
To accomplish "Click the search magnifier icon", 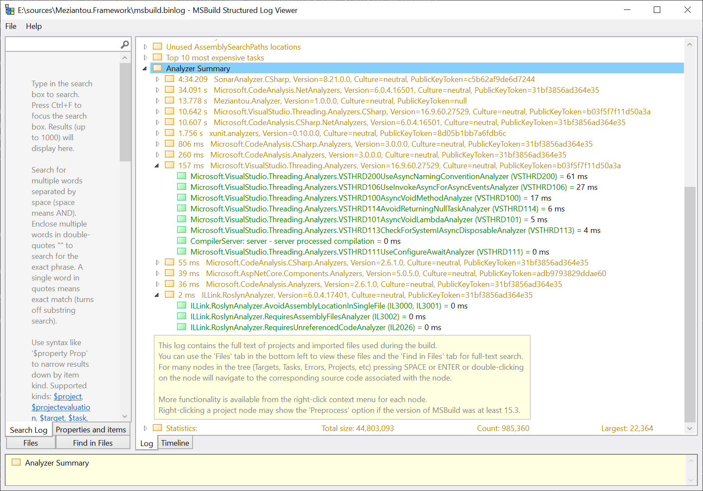I will tap(125, 44).
